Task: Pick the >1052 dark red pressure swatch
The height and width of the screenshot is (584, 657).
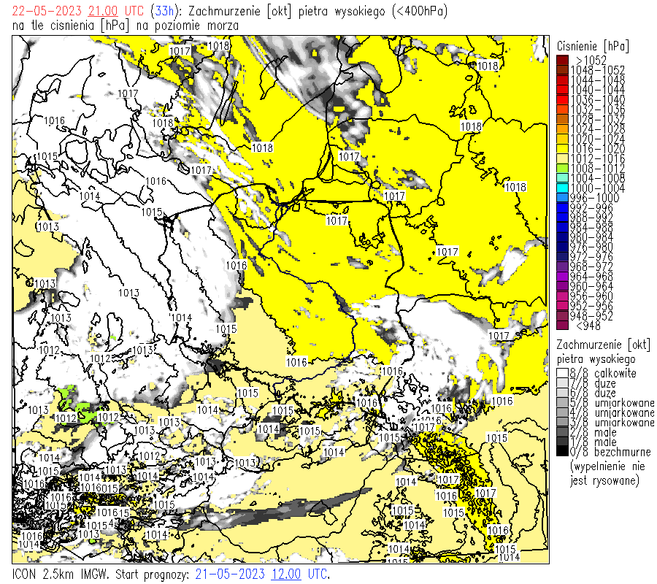Action: point(562,60)
